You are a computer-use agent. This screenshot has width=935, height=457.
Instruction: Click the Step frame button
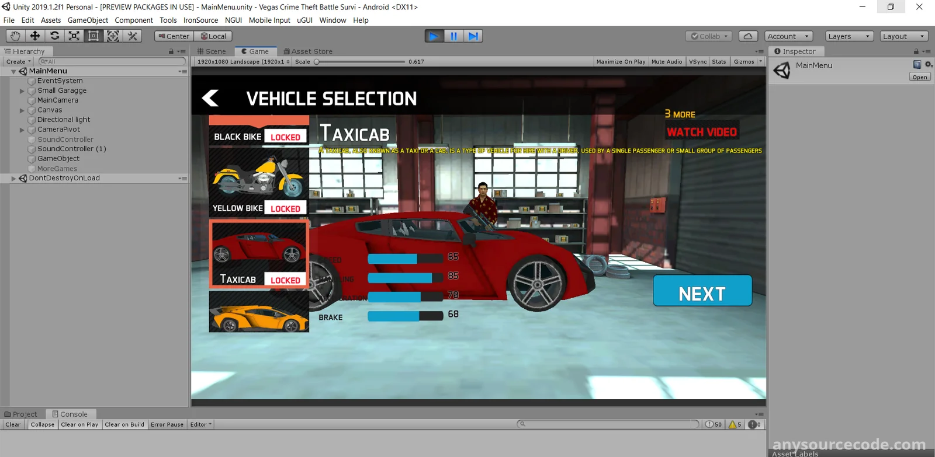point(473,36)
